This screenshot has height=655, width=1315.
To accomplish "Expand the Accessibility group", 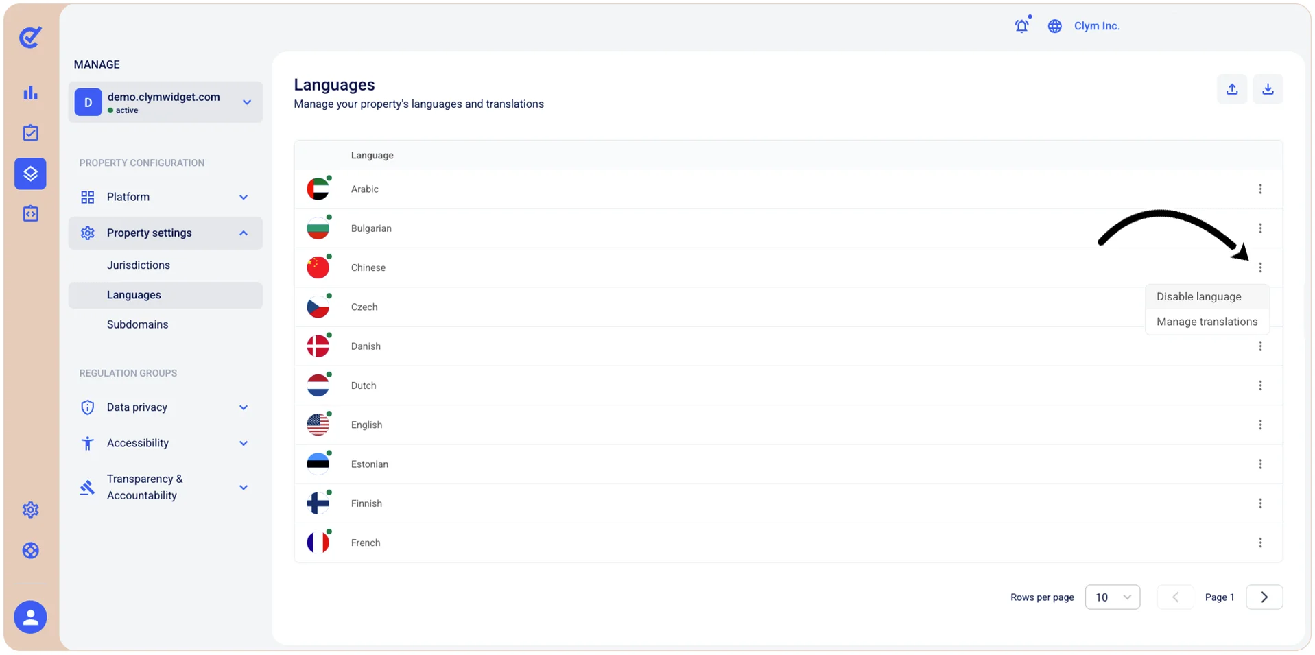I will pyautogui.click(x=165, y=443).
